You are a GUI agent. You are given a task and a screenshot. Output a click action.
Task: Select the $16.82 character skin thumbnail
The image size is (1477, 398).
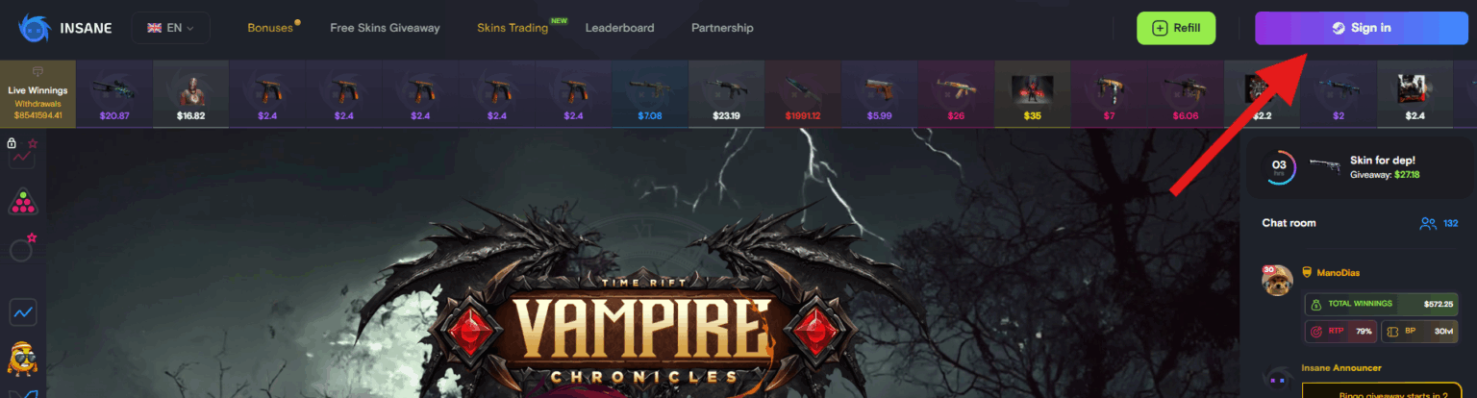190,94
